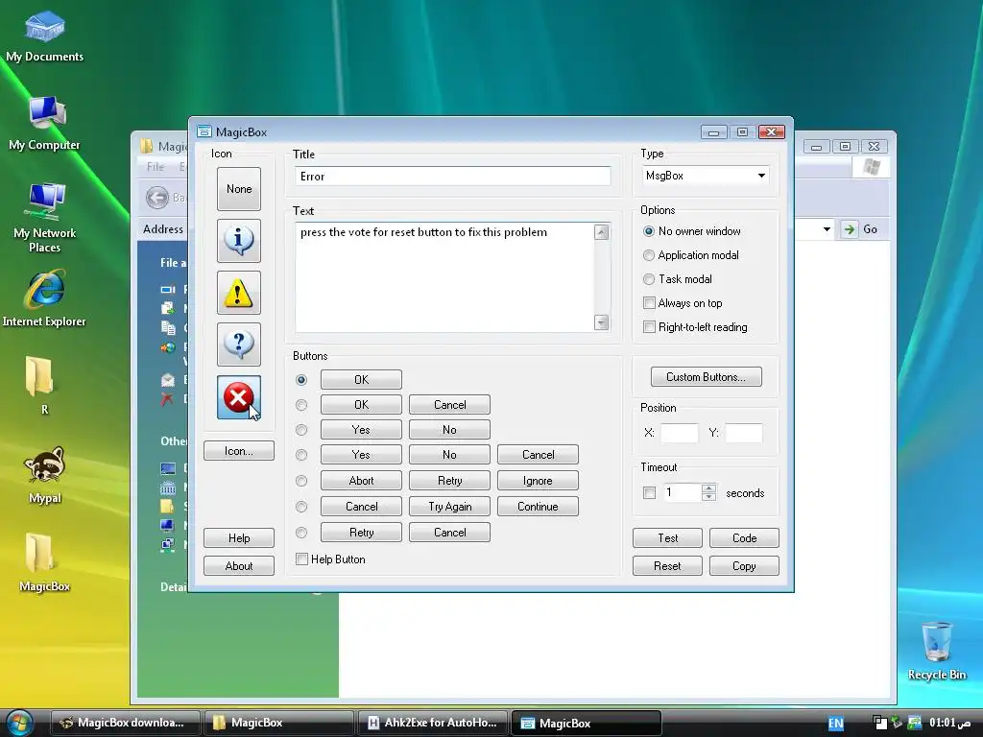Click text area scrollbar up arrow
The width and height of the screenshot is (983, 737).
tap(601, 232)
